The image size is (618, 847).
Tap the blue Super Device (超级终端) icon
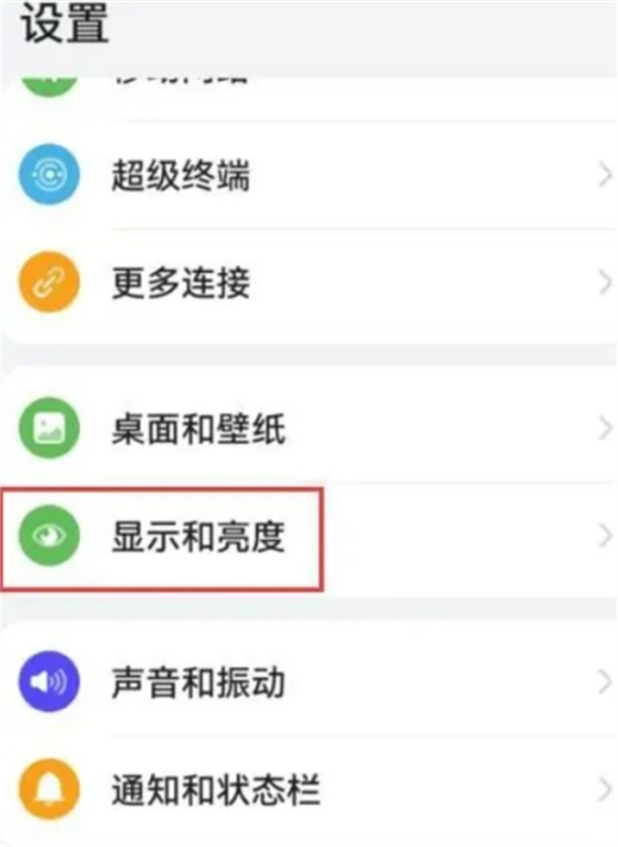[49, 174]
